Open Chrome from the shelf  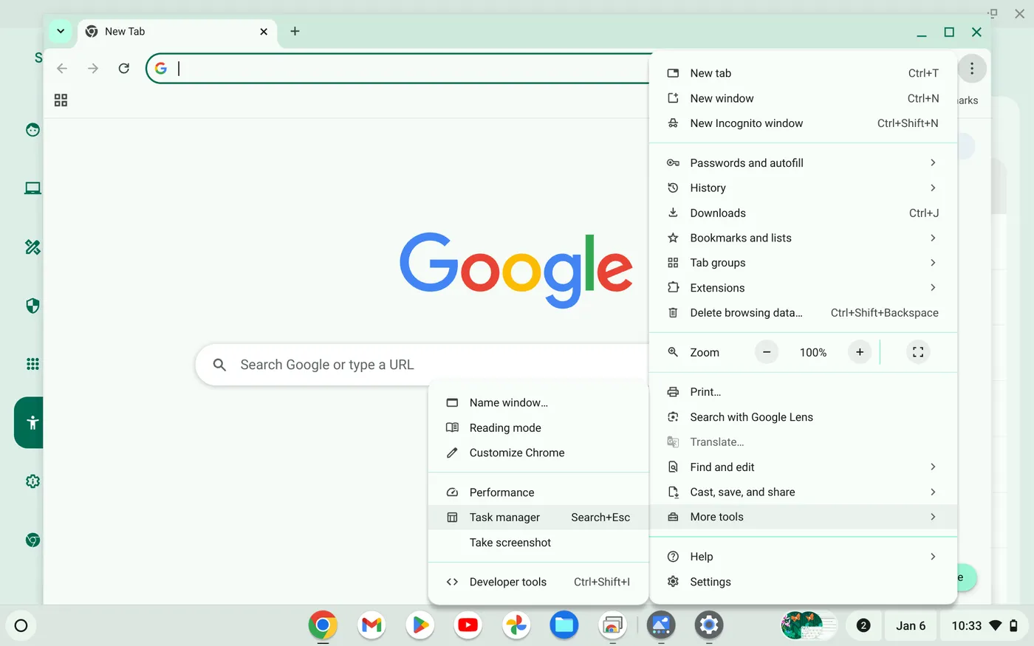pos(323,625)
